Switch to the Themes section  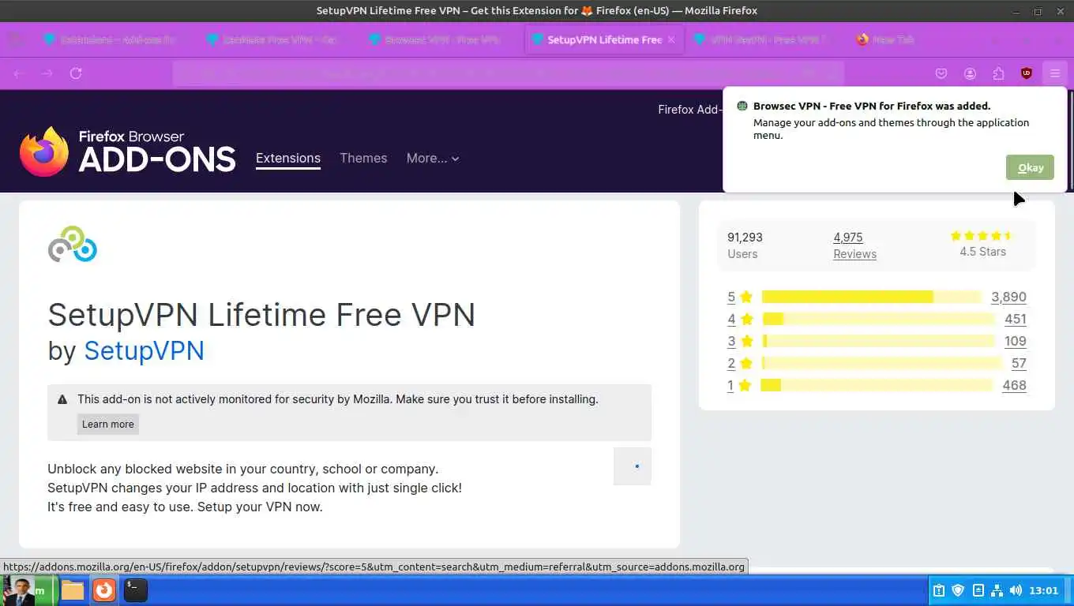click(x=363, y=158)
